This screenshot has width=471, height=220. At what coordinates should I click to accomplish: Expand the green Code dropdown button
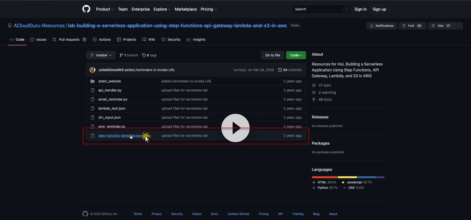click(x=296, y=55)
